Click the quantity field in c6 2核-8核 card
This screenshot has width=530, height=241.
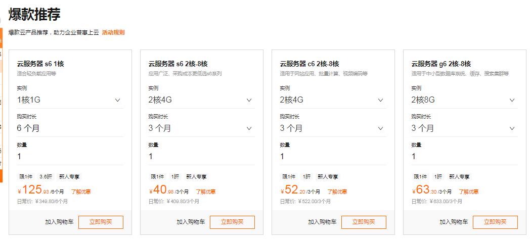click(x=333, y=157)
